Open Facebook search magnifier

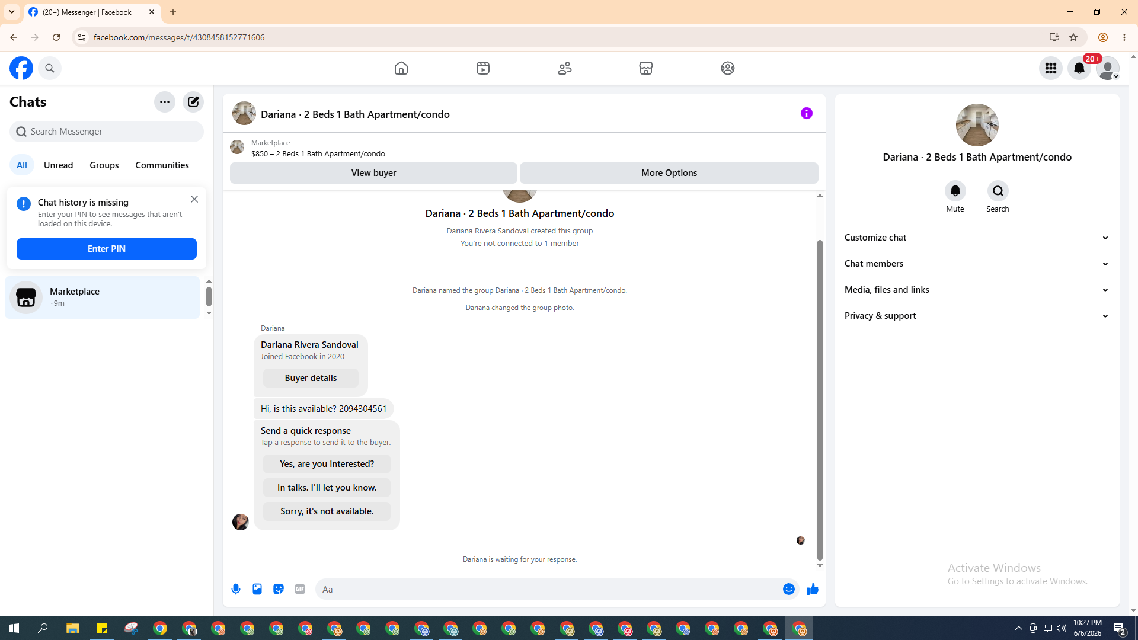coord(50,68)
